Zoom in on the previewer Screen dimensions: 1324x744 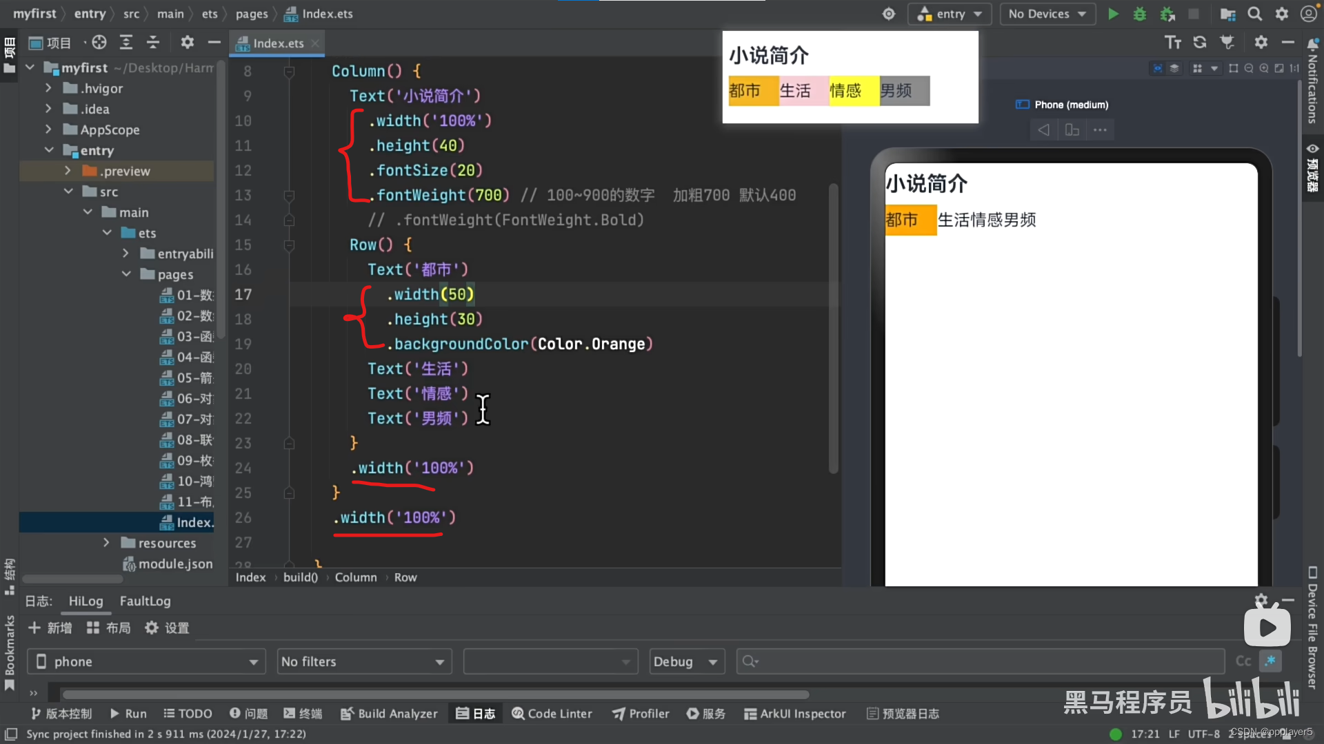(x=1264, y=68)
